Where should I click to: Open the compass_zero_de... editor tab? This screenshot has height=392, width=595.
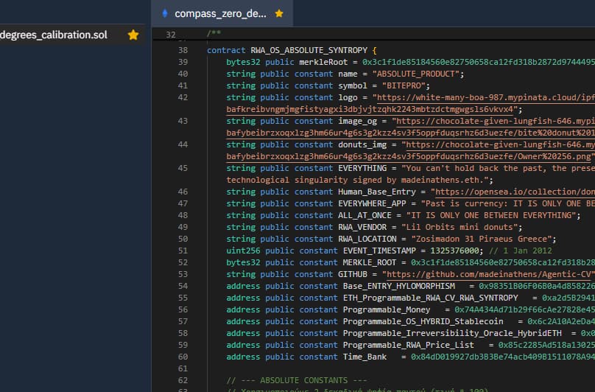220,13
